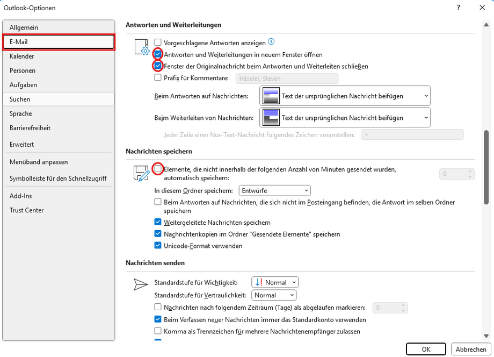Viewport: 494px width, 357px height.
Task: Uncheck immer das Standardkonto verwenden
Action: [158, 319]
